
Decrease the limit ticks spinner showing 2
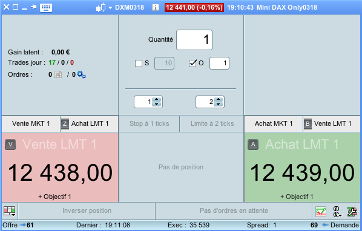219,104
